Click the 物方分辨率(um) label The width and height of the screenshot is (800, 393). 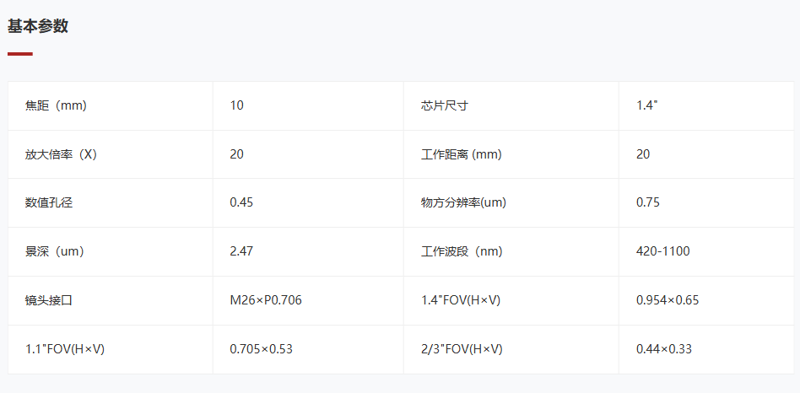pyautogui.click(x=463, y=202)
